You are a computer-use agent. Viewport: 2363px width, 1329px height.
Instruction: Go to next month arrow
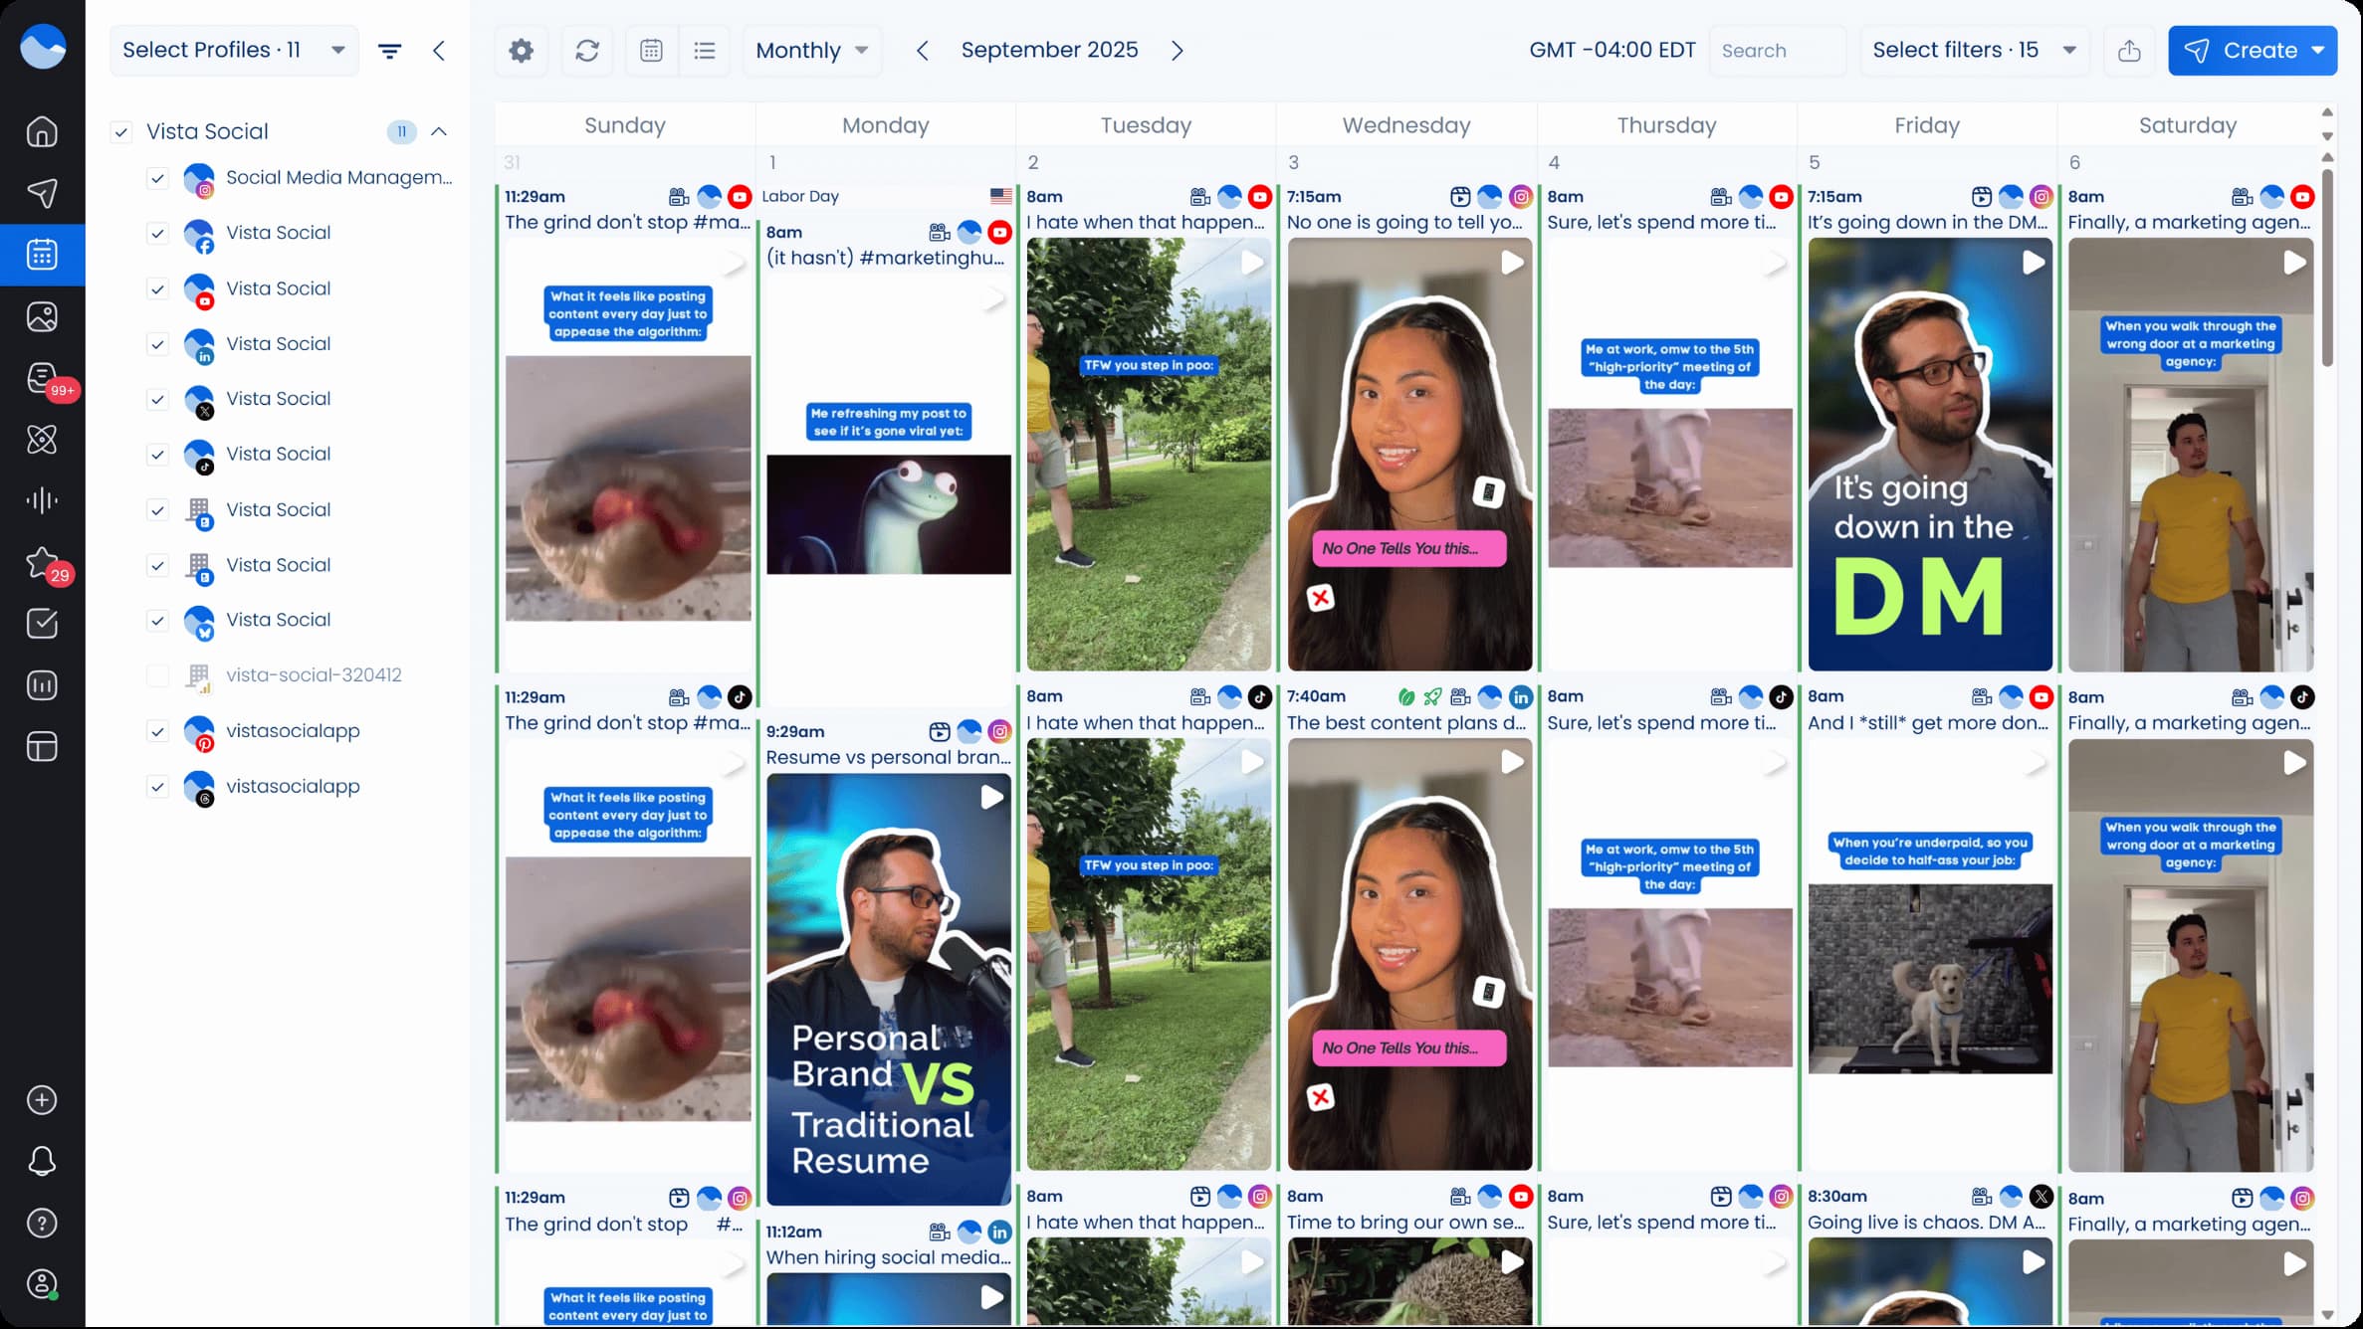click(x=1178, y=51)
